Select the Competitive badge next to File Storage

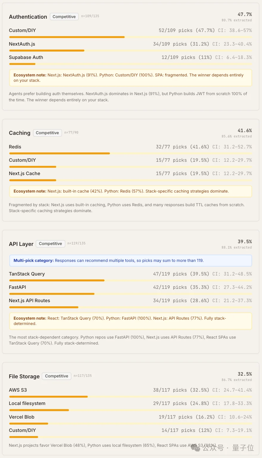click(x=56, y=376)
